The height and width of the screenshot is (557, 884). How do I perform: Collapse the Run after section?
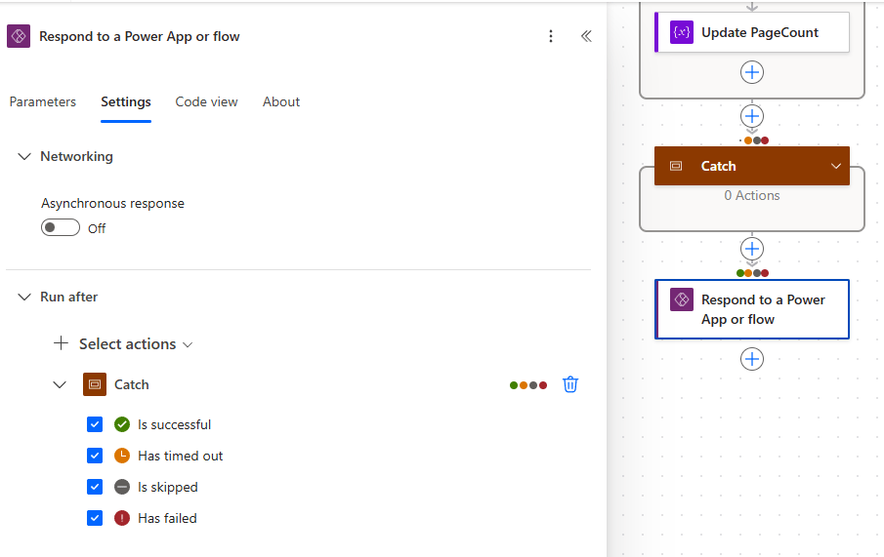point(24,297)
